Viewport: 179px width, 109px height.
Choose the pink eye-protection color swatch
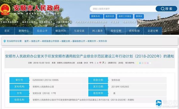(145, 63)
